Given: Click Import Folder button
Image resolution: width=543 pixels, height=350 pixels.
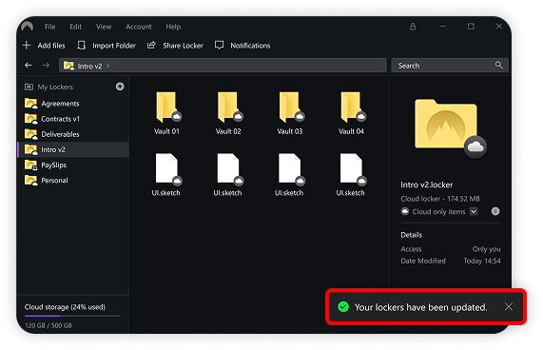Looking at the screenshot, I should (x=107, y=46).
